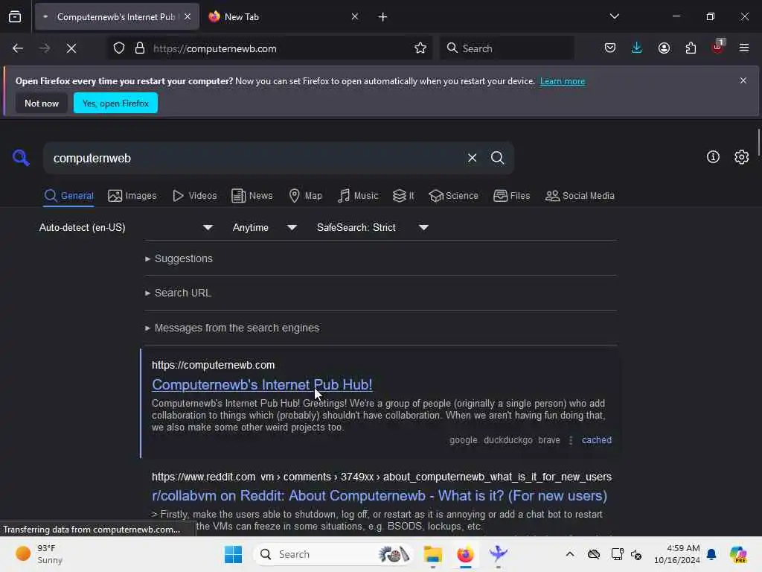The image size is (762, 572).
Task: List all tabs chevron
Action: click(x=614, y=16)
